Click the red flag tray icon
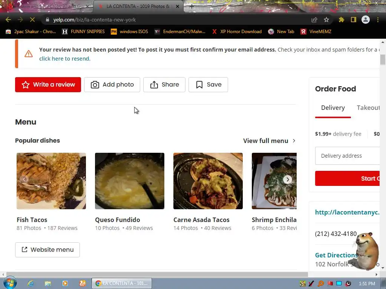This screenshot has width=386, height=289. 330,284
